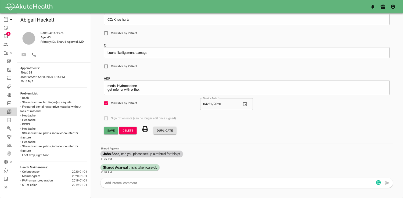The image size is (403, 198).
Task: Save the note
Action: (111, 131)
